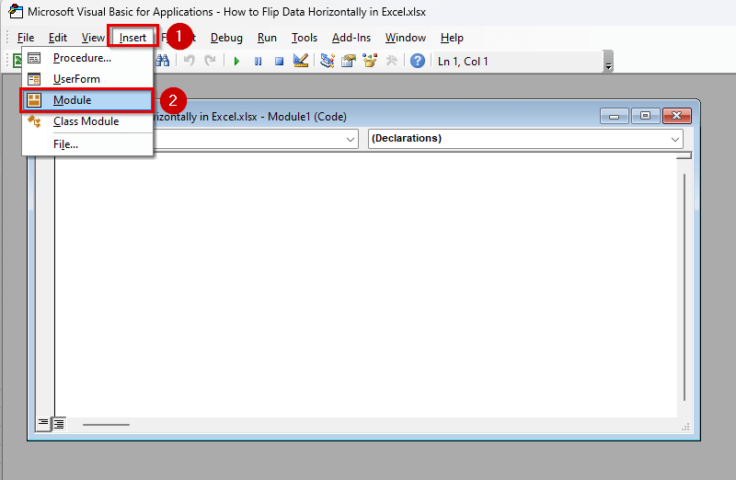The width and height of the screenshot is (736, 480).
Task: Click the Ln 1, Col 1 position indicator
Action: point(463,62)
